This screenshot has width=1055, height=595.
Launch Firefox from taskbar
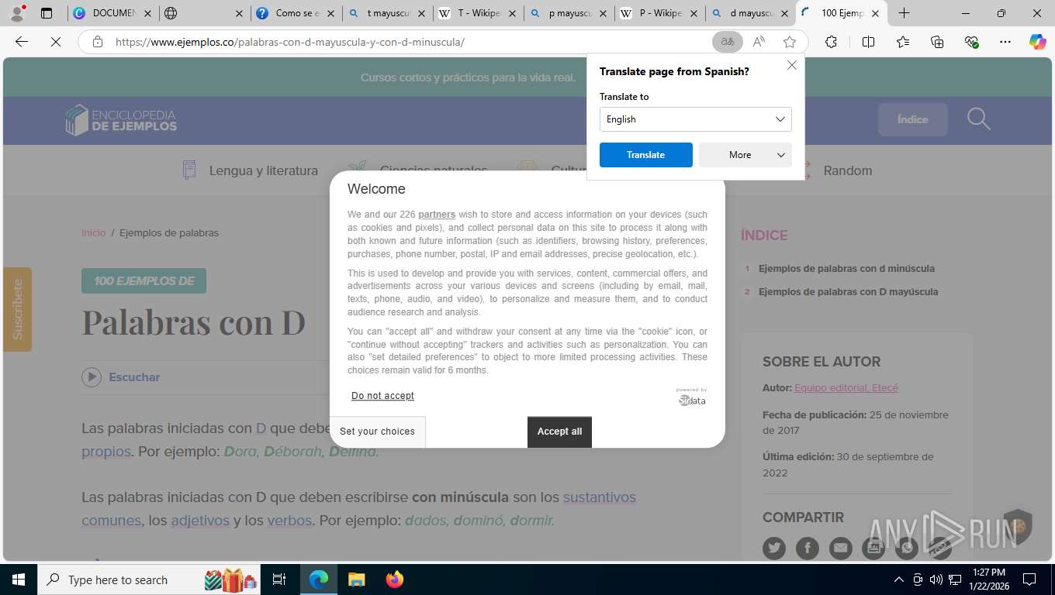[x=395, y=580]
